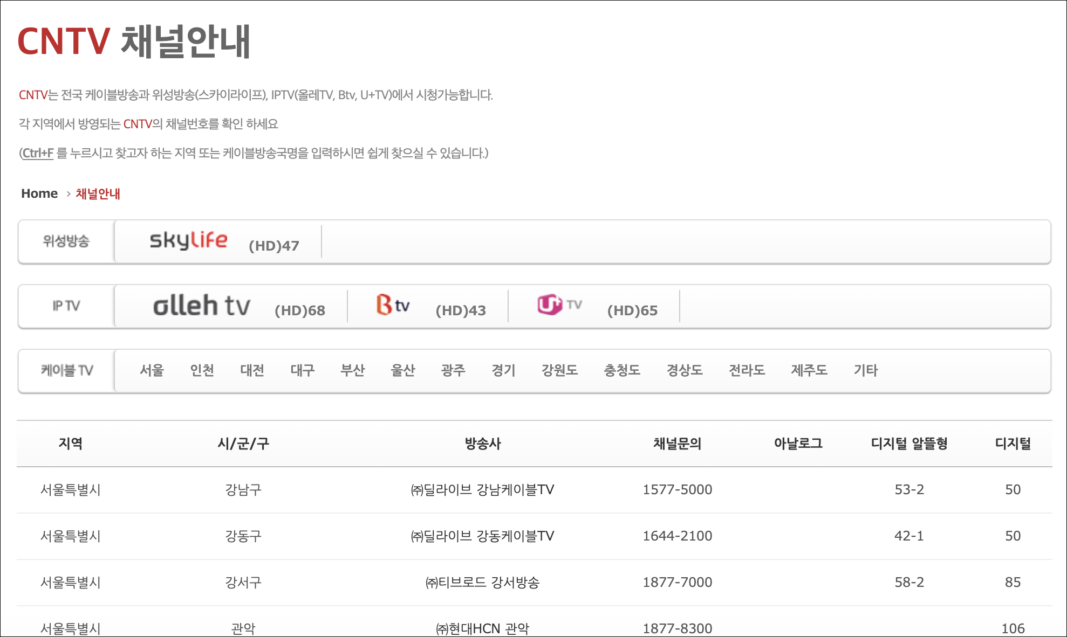This screenshot has height=637, width=1067.
Task: Click the 디지털 column header
Action: [1013, 444]
